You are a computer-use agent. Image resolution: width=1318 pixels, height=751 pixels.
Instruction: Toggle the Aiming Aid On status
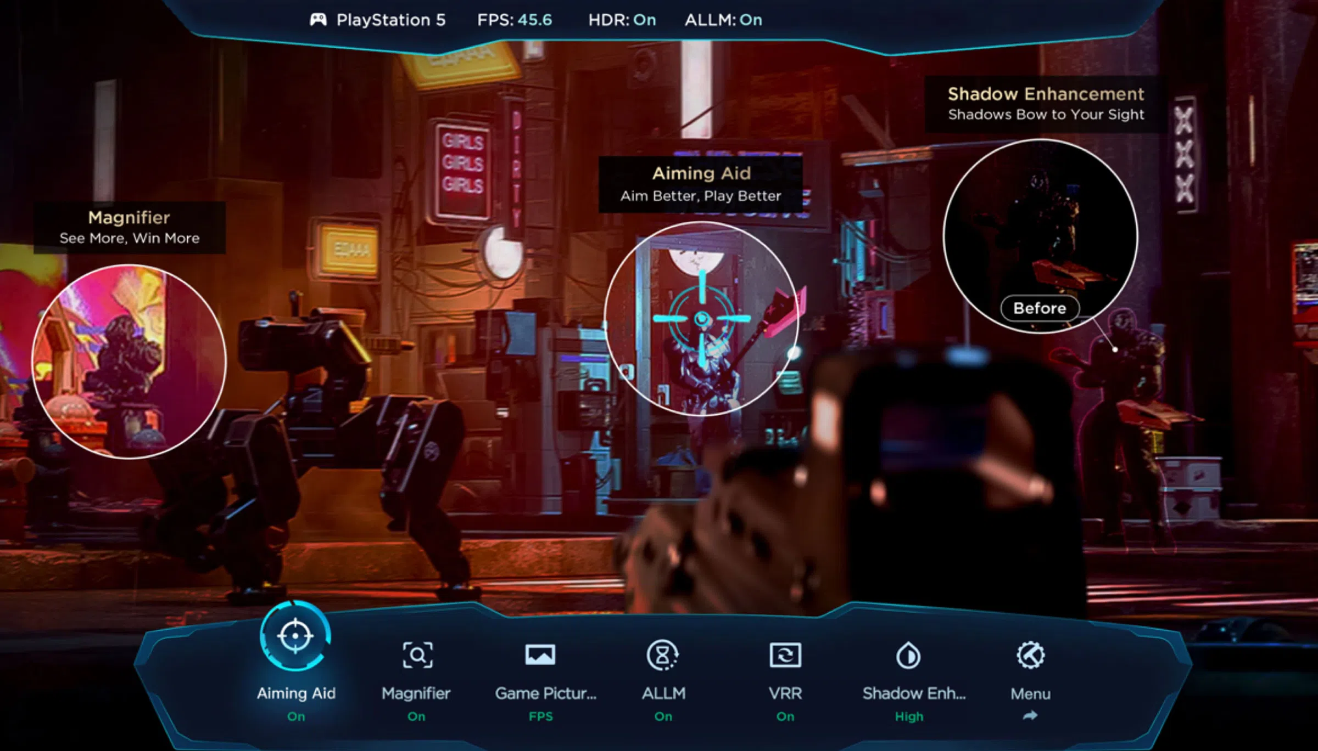(296, 716)
